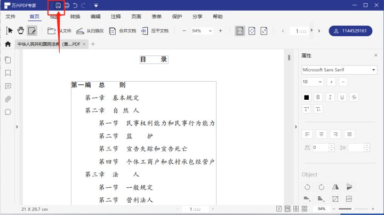
Task: Toggle subscript formatting
Action: coord(318,109)
